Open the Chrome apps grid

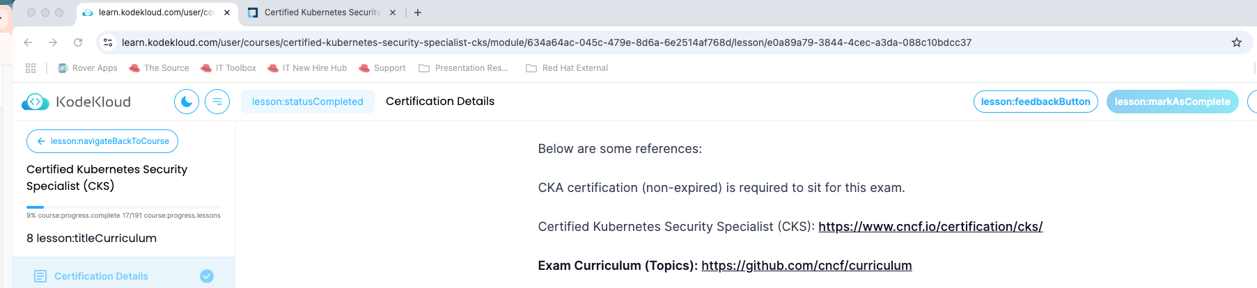[x=31, y=68]
